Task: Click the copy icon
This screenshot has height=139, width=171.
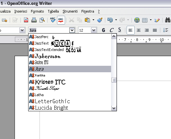Action: pyautogui.click(x=79, y=20)
